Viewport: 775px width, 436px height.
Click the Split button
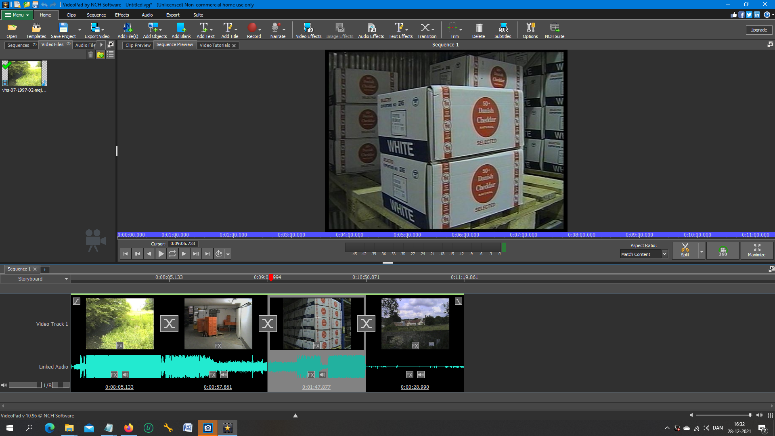(685, 251)
